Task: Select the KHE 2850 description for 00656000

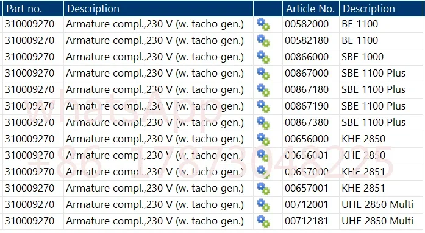Action: pos(363,139)
